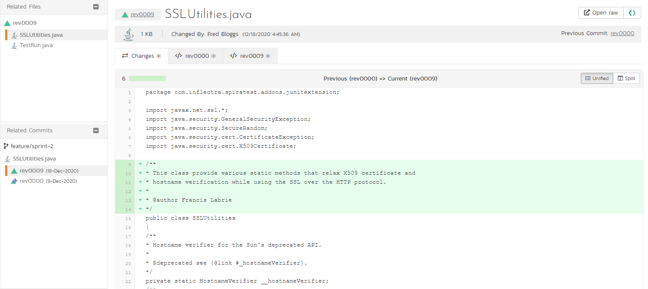This screenshot has height=289, width=648.
Task: Open Previous Commit rev0000 link
Action: [x=622, y=33]
